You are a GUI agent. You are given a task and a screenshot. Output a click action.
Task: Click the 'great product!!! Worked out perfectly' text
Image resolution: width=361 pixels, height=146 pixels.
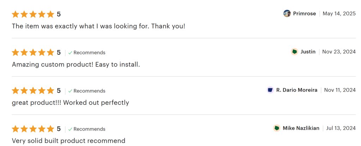71,103
